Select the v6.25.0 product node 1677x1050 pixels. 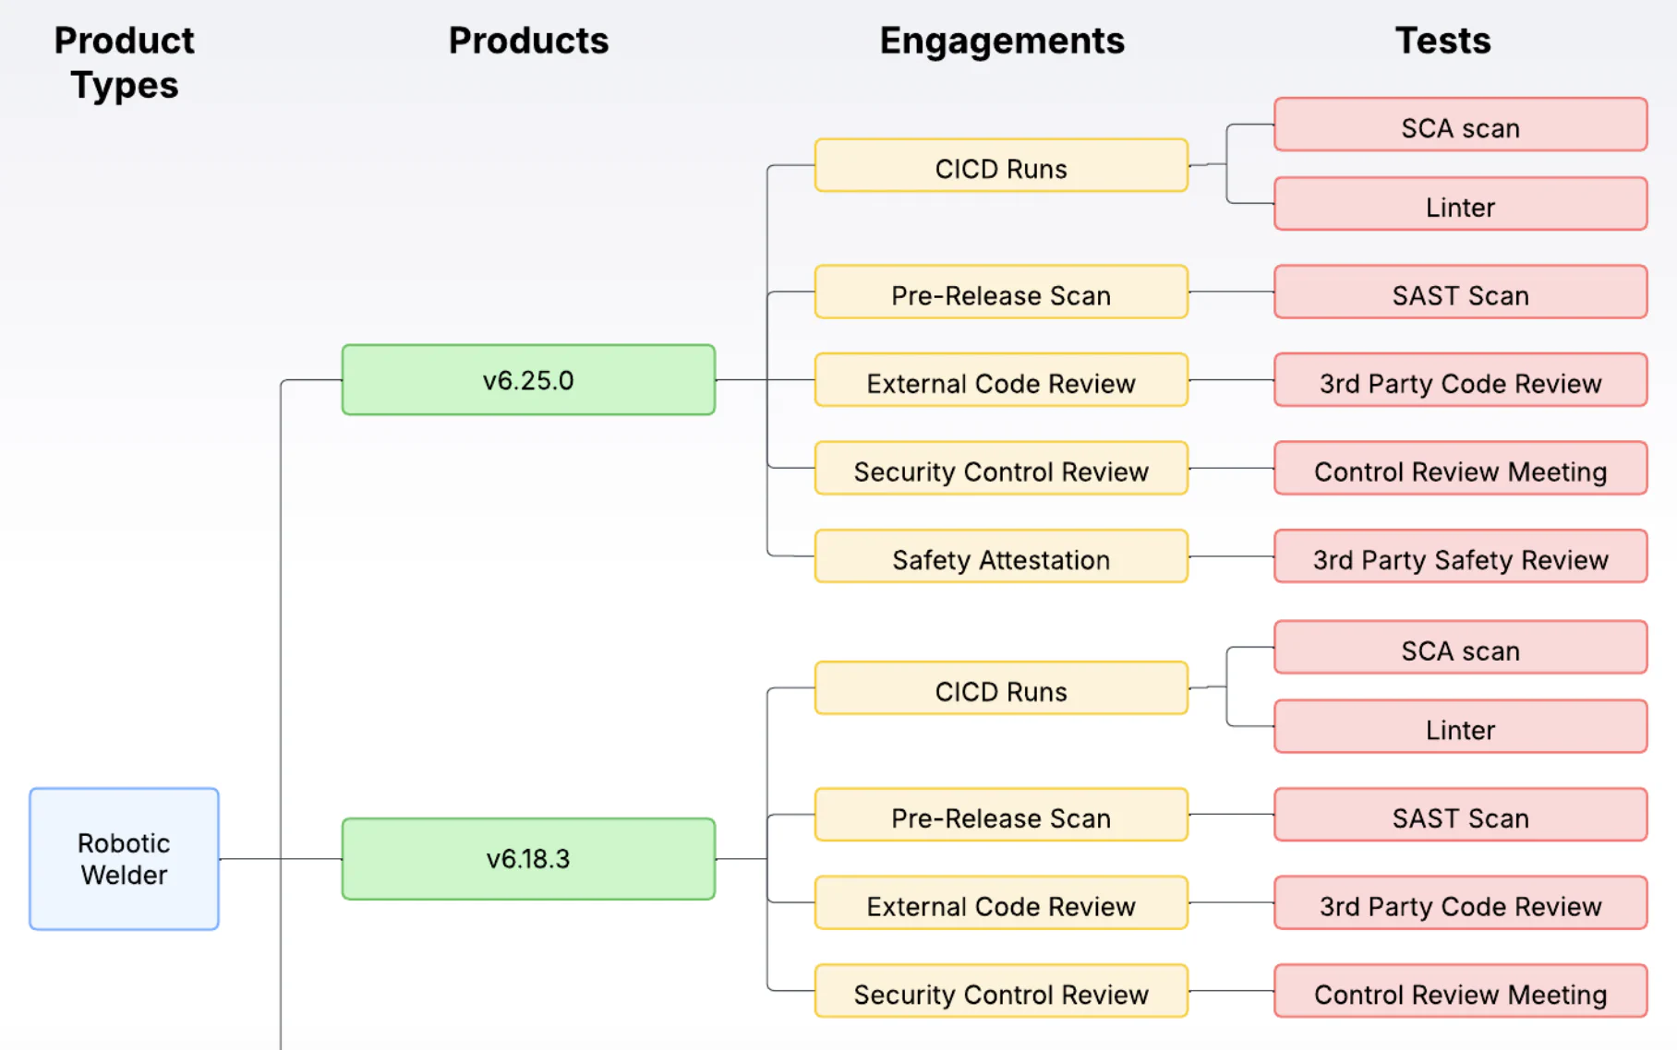click(528, 380)
